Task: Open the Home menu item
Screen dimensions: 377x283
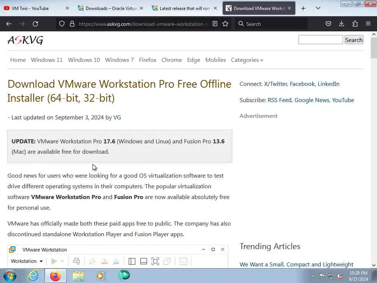Action: click(18, 60)
